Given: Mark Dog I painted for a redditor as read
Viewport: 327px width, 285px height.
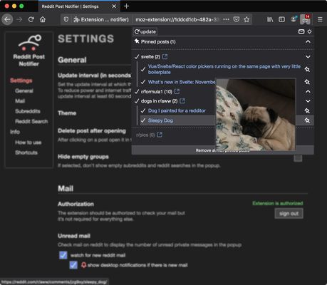Looking at the screenshot, I should tap(143, 110).
